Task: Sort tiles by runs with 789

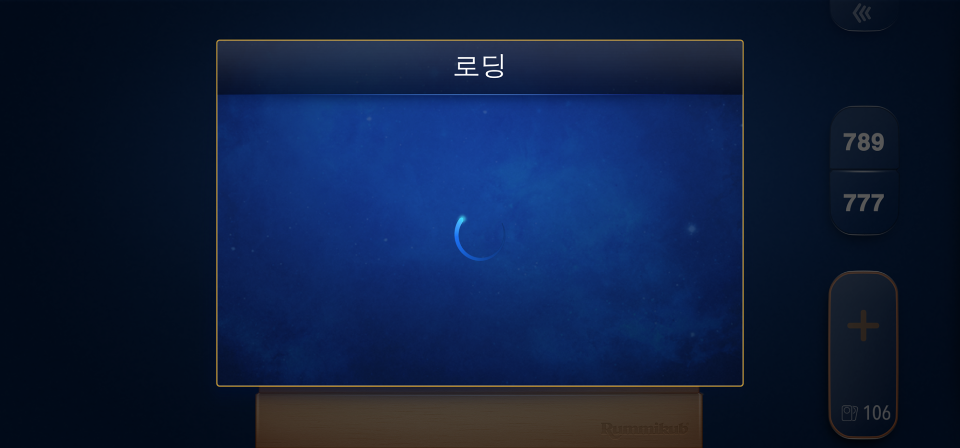Action: [x=864, y=142]
